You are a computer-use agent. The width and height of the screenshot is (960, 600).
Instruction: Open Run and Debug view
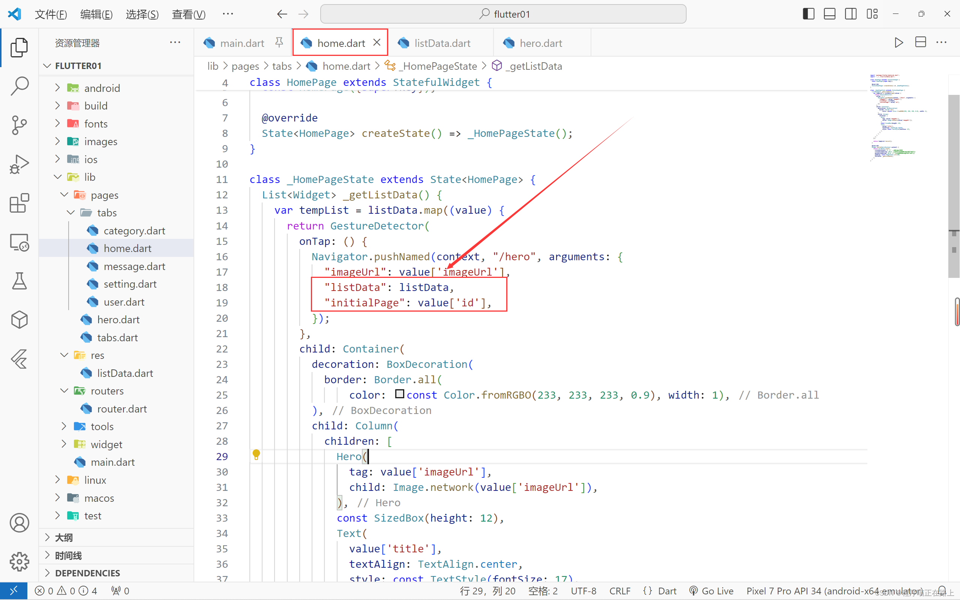tap(19, 164)
